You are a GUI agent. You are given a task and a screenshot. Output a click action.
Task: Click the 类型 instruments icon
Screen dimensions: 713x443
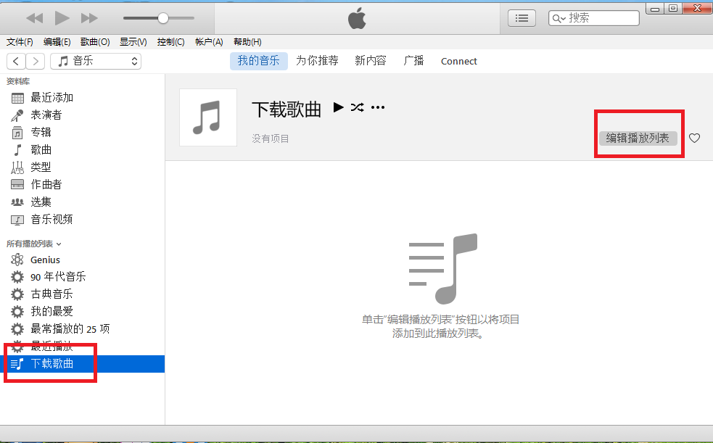(17, 167)
